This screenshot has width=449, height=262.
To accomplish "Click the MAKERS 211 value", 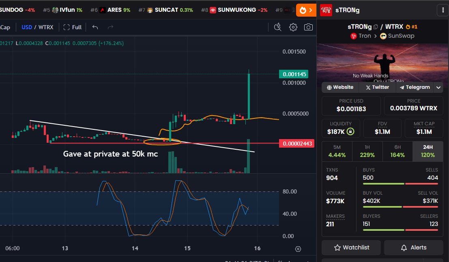I will click(330, 224).
